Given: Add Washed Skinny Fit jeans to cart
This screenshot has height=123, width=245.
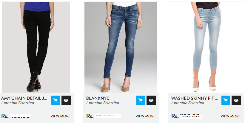Looking at the screenshot, I should point(226,100).
